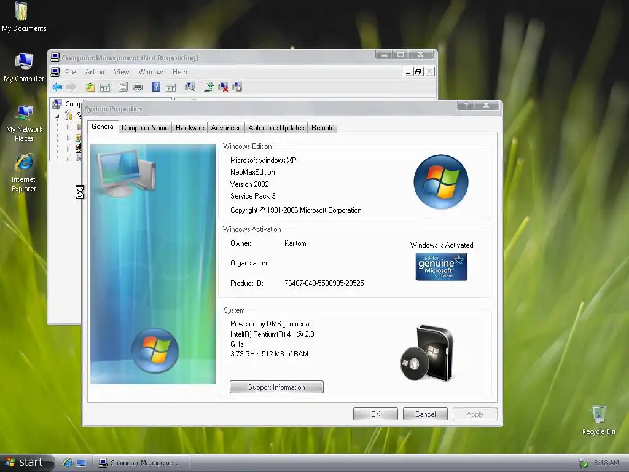Click 'Windows is Activated' text
Screen dimensions: 629x472
tap(442, 245)
